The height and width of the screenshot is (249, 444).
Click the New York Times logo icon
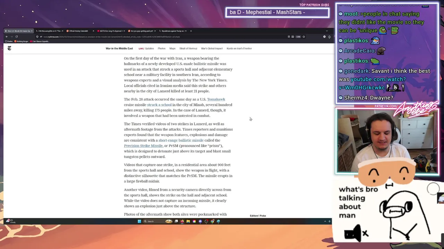9,48
